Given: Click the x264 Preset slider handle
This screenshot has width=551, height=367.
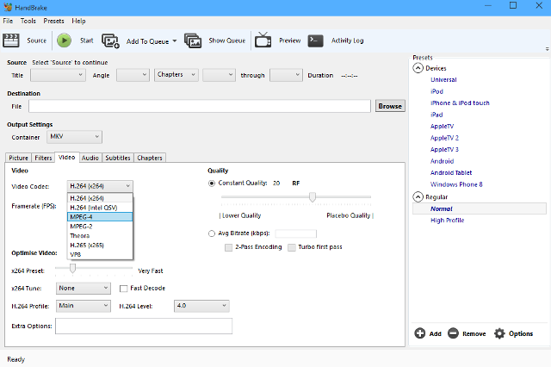Looking at the screenshot, I should point(72,268).
